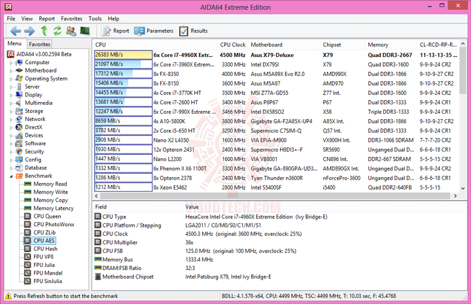This screenshot has width=471, height=304.
Task: Expand the Computer node arrow
Action: coord(11,63)
